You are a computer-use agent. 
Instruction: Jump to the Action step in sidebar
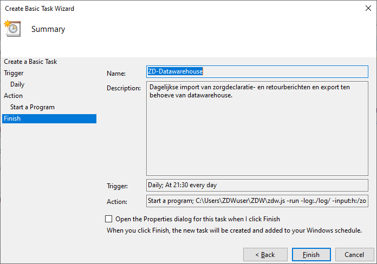pyautogui.click(x=14, y=96)
